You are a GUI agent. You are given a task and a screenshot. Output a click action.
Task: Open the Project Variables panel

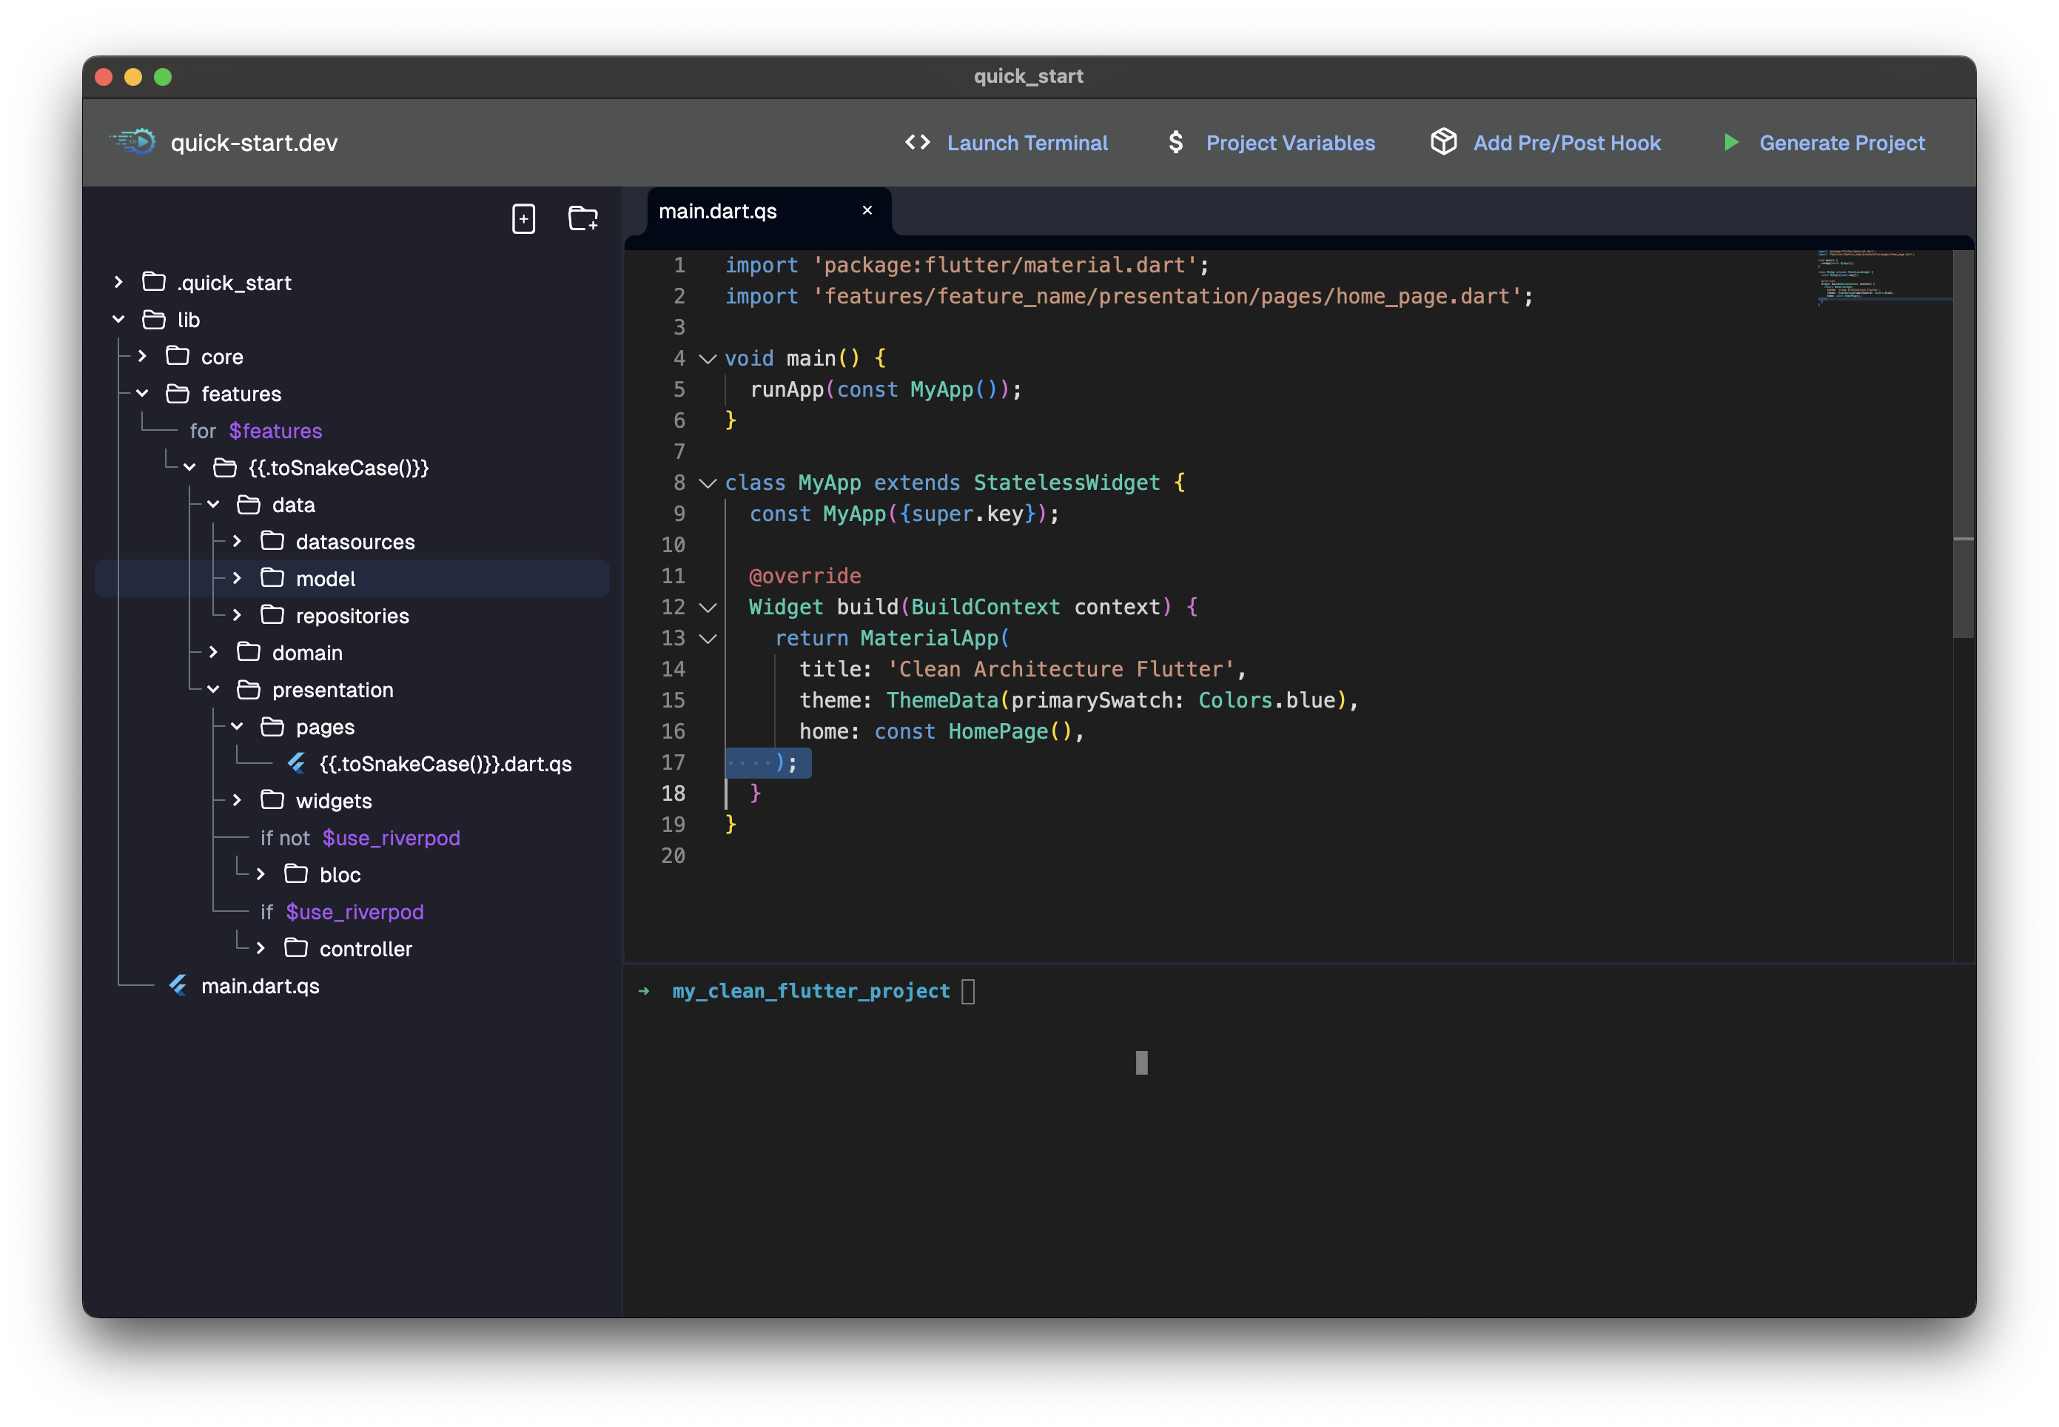pyautogui.click(x=1290, y=142)
